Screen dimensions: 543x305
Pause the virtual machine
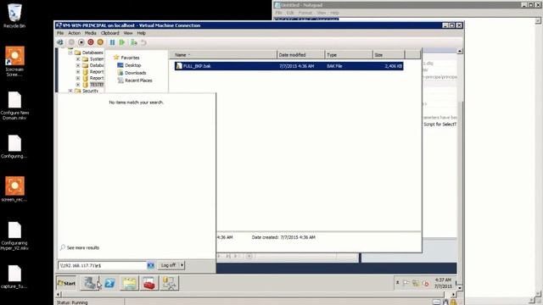point(112,42)
